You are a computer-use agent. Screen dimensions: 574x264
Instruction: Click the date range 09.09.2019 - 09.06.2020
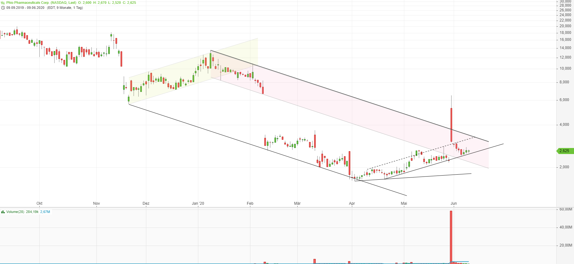click(25, 8)
